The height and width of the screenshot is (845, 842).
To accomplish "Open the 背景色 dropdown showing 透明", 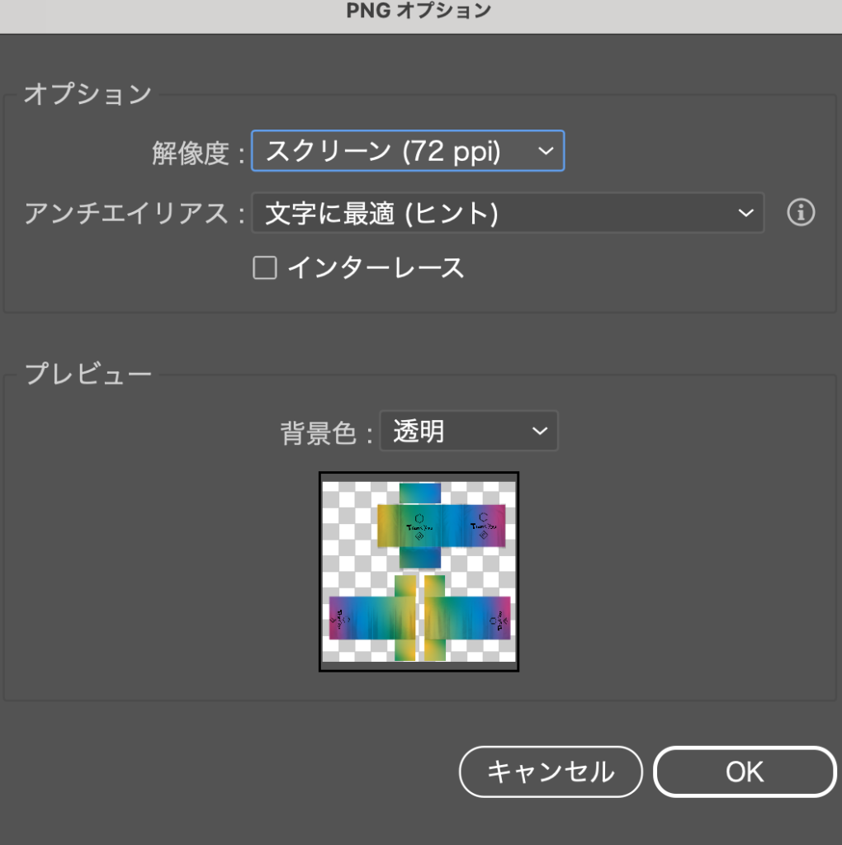I will click(468, 431).
